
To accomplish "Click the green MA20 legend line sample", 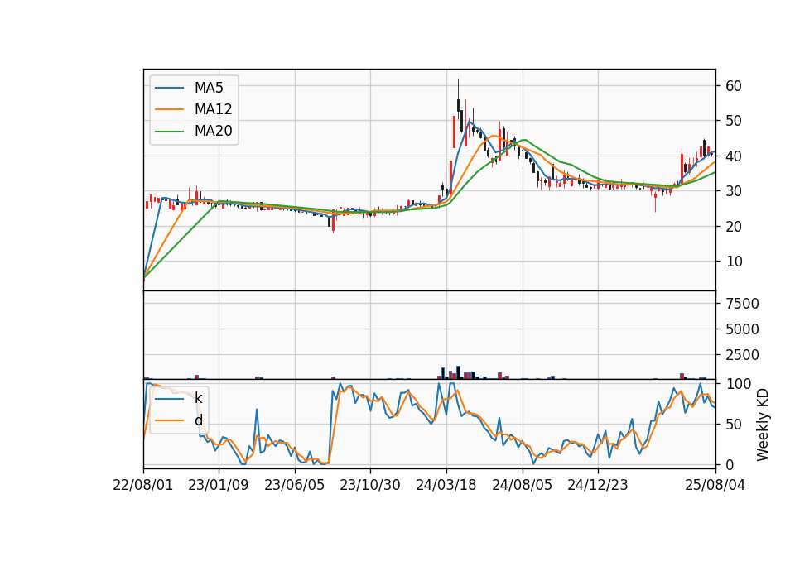I will tap(169, 131).
